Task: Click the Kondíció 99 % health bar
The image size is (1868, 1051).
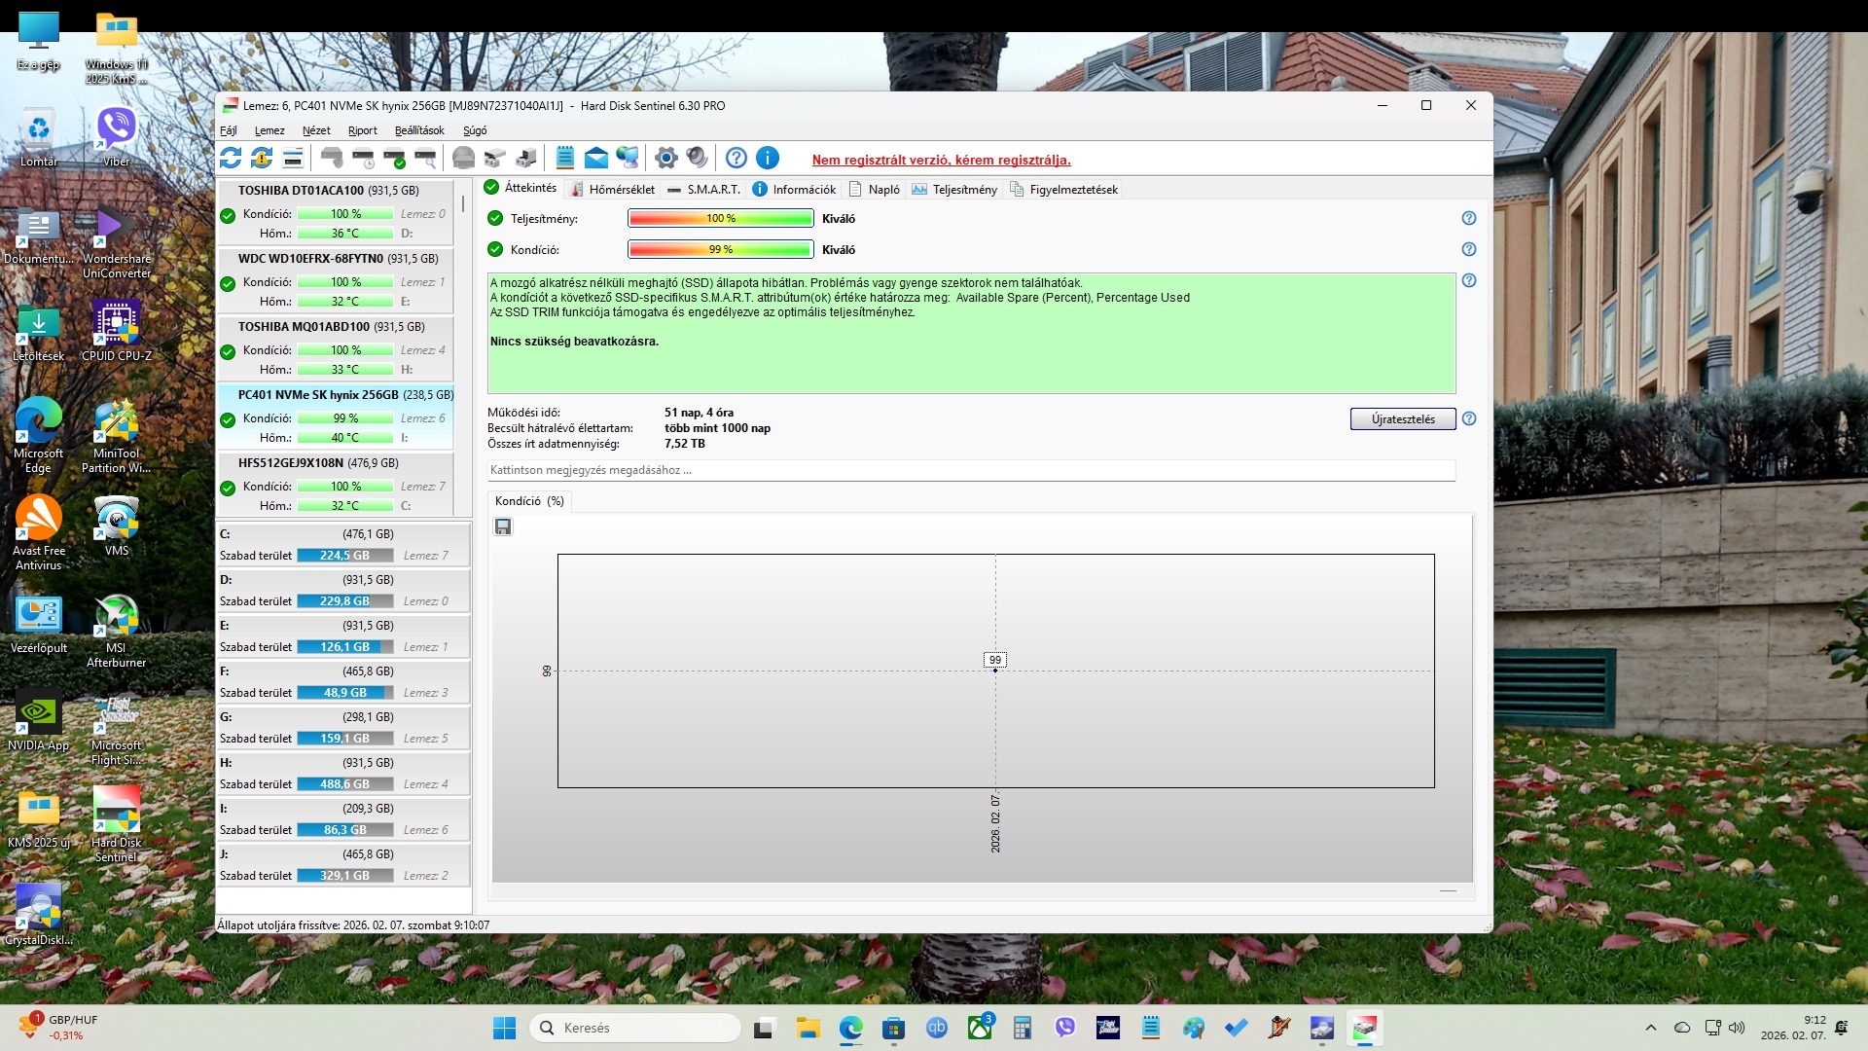Action: coord(720,250)
